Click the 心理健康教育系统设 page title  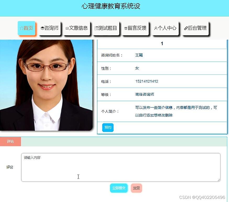click(x=111, y=6)
